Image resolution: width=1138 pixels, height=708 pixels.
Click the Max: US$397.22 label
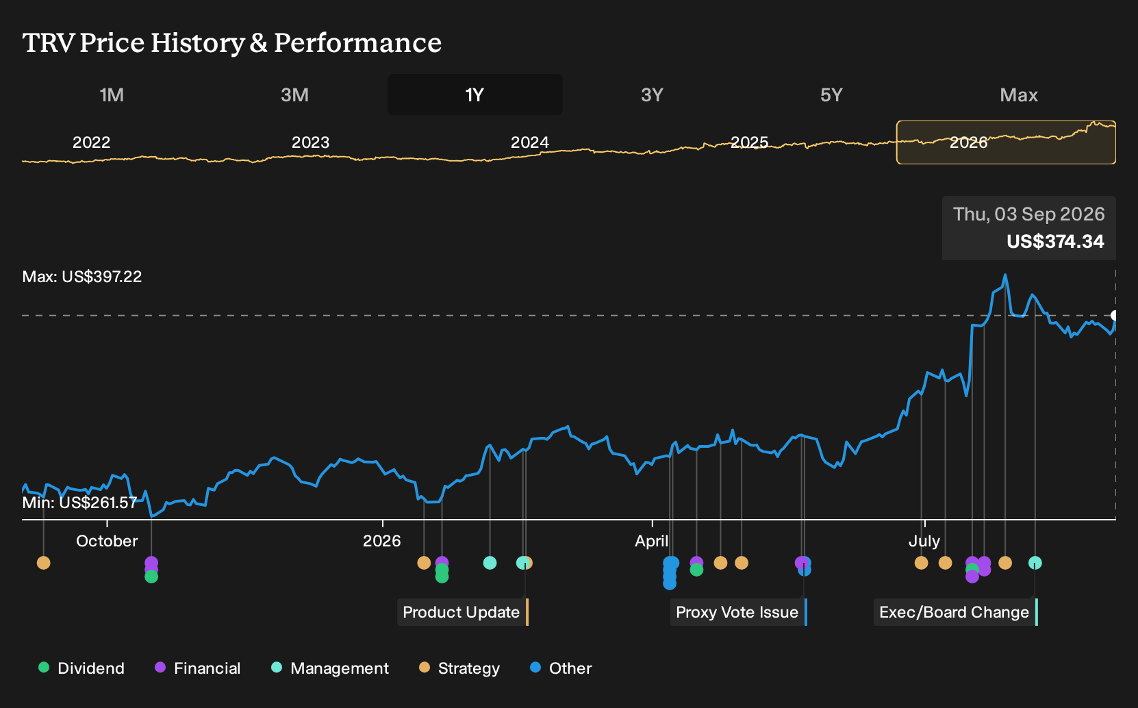coord(82,277)
